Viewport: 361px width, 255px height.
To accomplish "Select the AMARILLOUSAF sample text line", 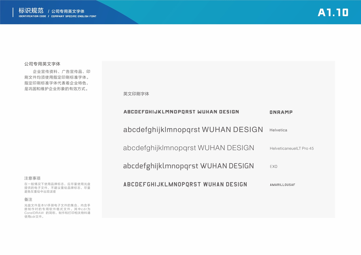I will pos(185,184).
